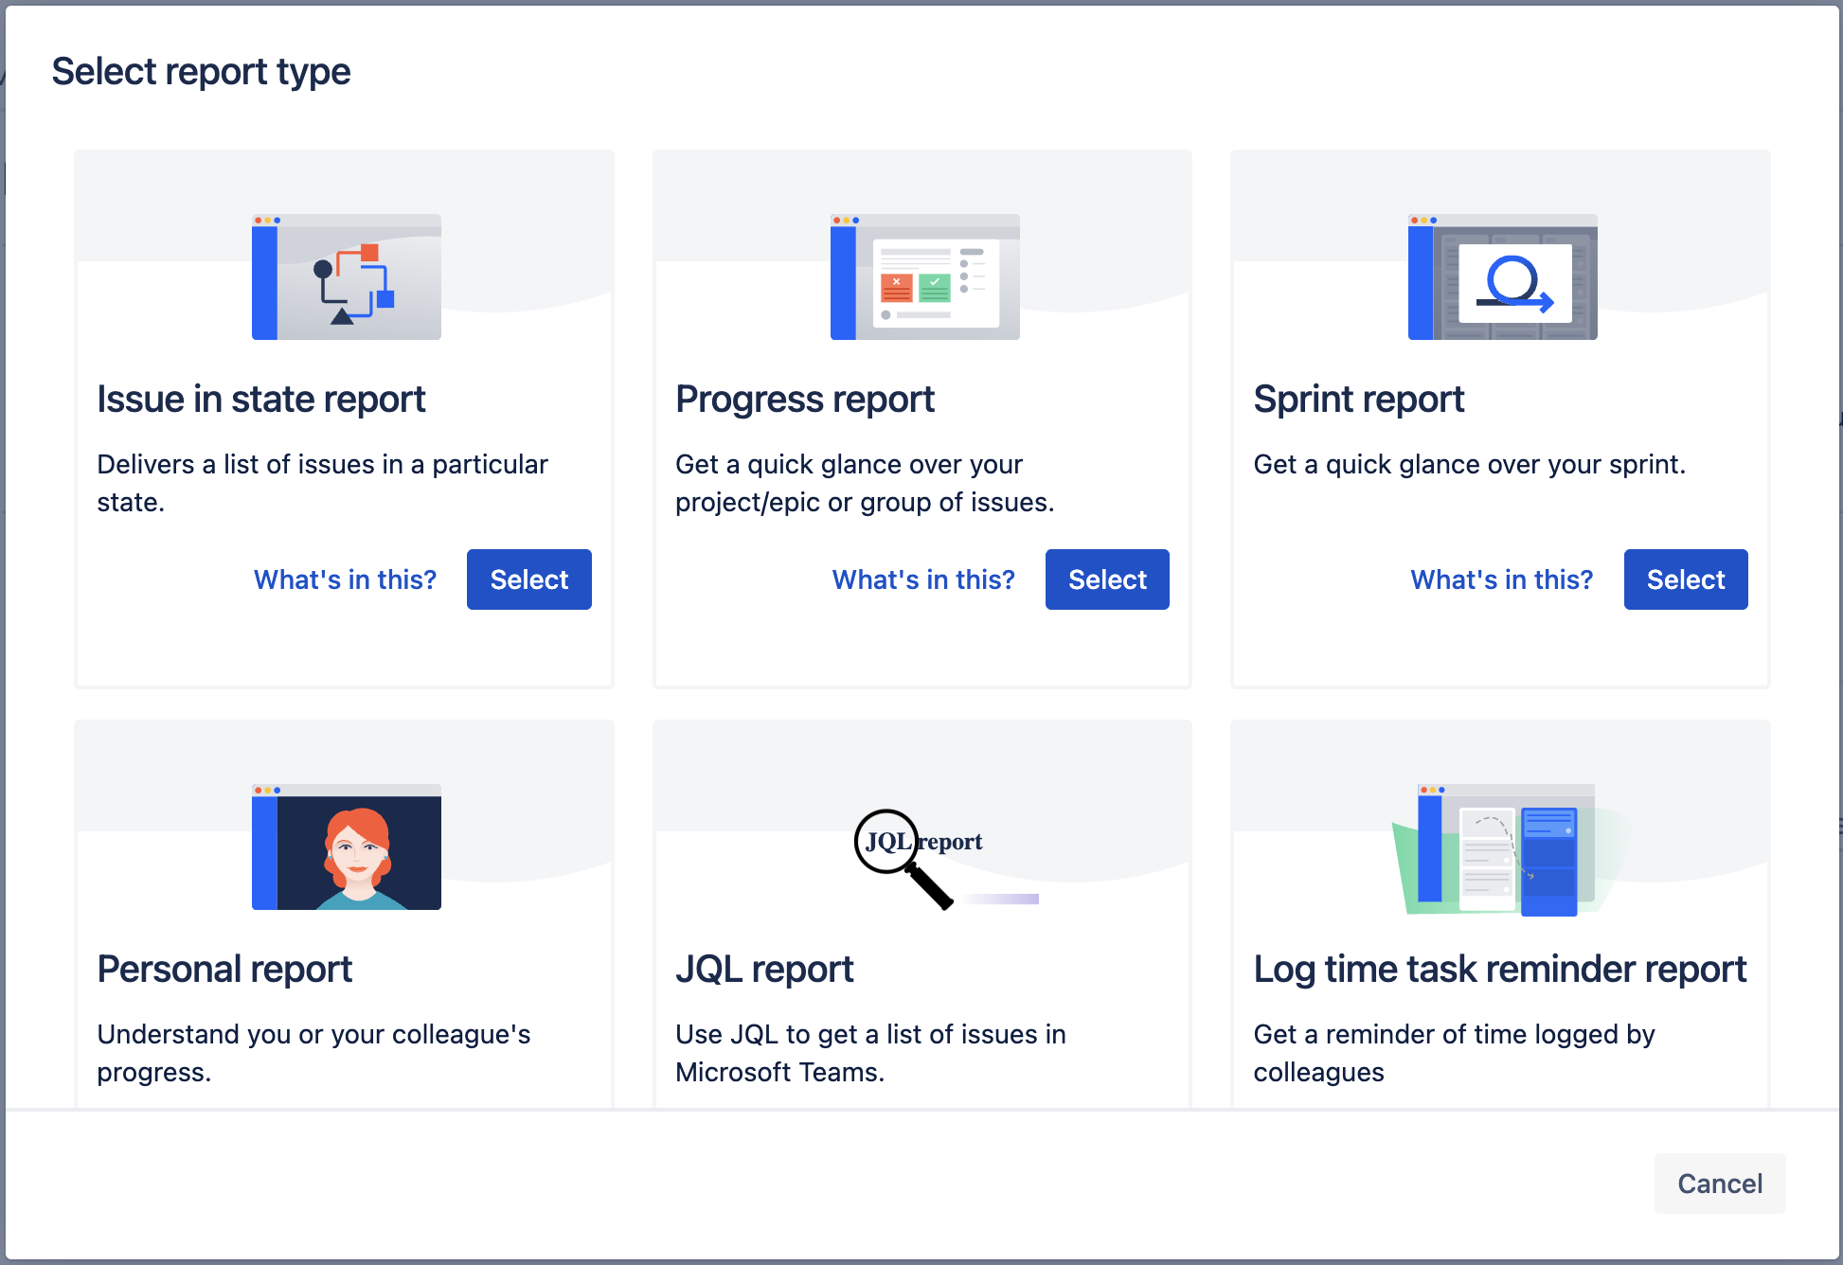Open What's in this for Issue in state
Viewport: 1843px width, 1265px height.
(345, 579)
